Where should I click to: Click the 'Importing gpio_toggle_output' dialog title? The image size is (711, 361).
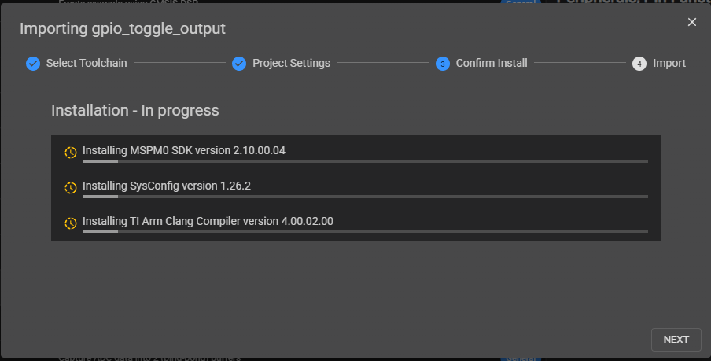123,28
